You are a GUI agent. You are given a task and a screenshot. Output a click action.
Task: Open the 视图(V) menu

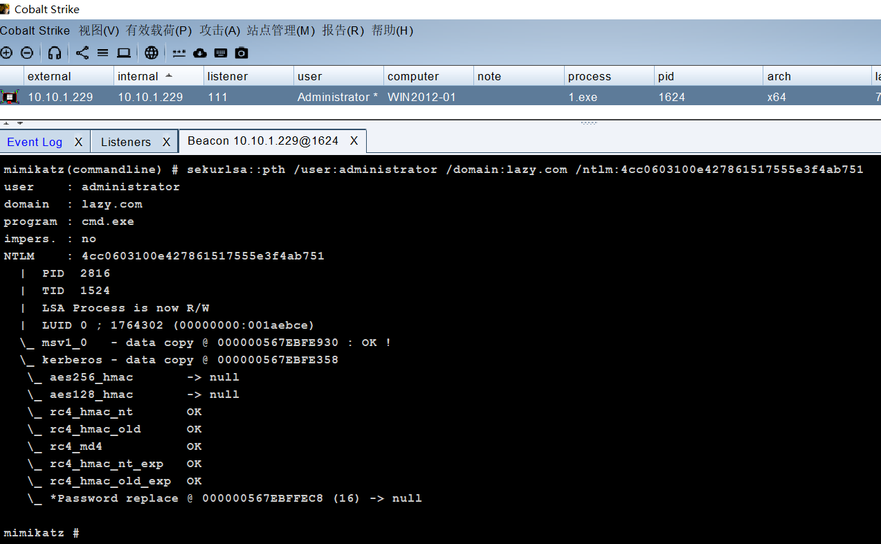click(99, 30)
